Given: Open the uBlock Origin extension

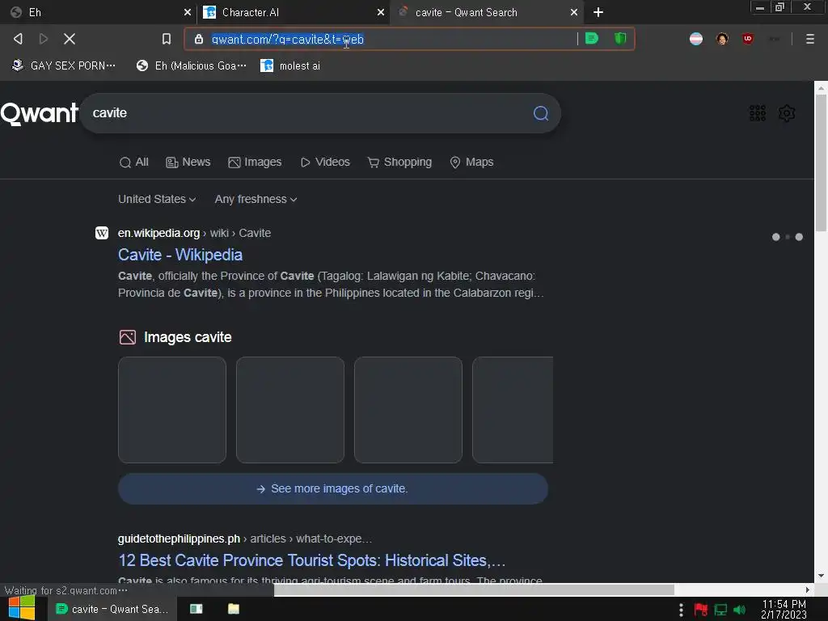Looking at the screenshot, I should tap(748, 39).
